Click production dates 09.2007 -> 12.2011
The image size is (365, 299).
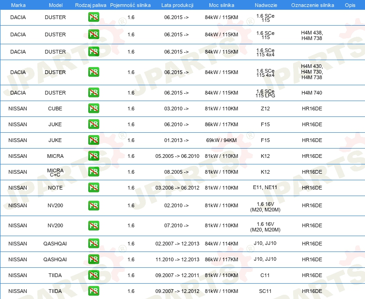[177, 275]
